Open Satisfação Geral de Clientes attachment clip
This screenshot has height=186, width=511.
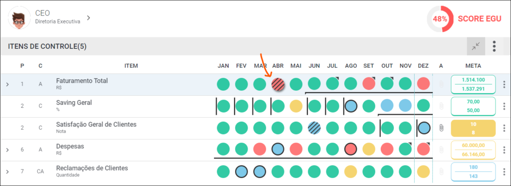point(441,128)
